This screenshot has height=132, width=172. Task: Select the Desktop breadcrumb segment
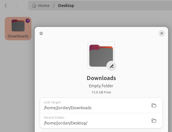66,6
